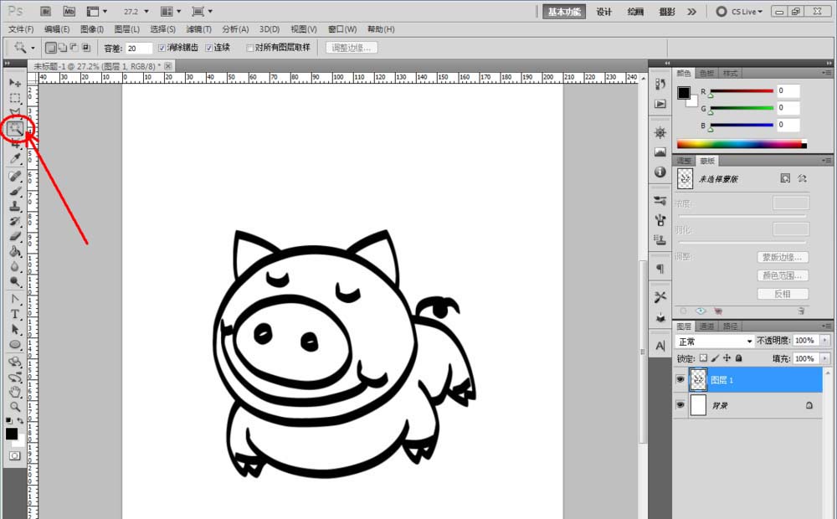837x519 pixels.
Task: Open the Paragraph panel icon
Action: [x=660, y=269]
